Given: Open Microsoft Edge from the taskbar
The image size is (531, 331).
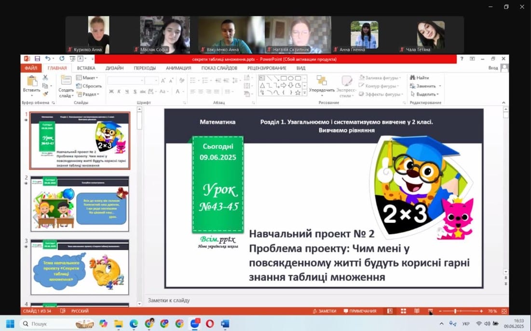Looking at the screenshot, I should pyautogui.click(x=134, y=324).
